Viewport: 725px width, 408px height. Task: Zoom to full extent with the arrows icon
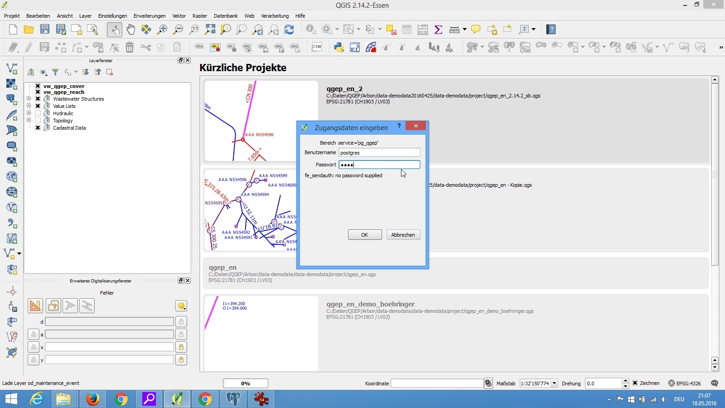210,29
